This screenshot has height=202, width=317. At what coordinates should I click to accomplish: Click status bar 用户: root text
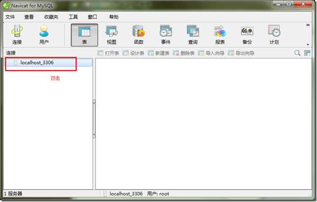pos(158,194)
